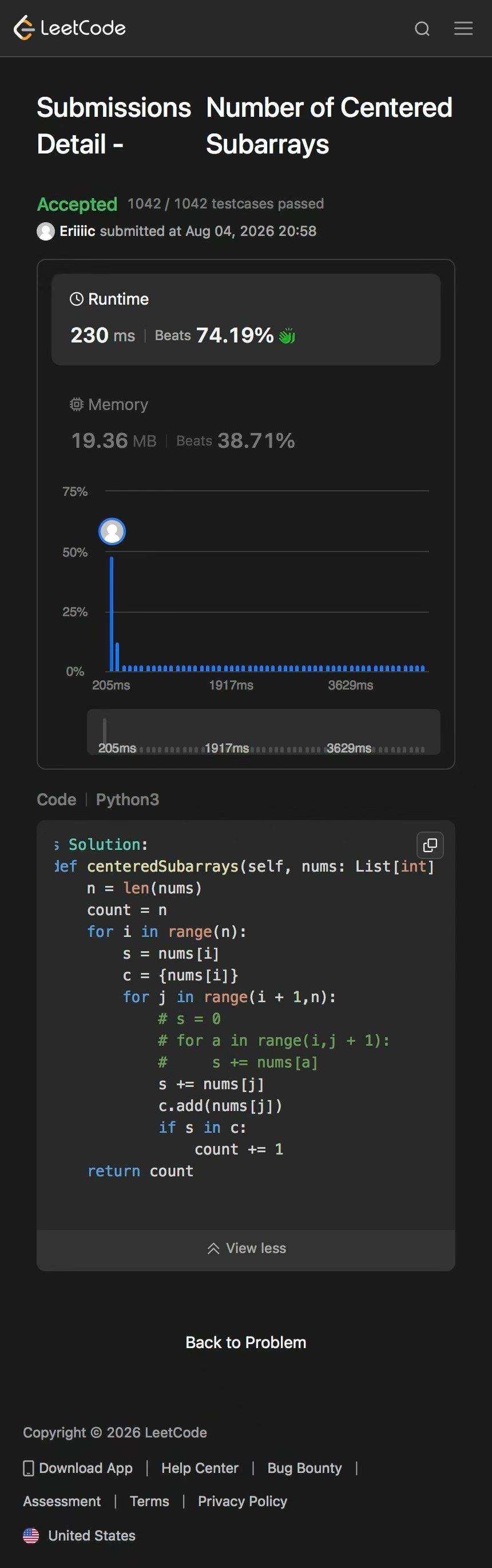Click the 'Copyright © 2026 LeetCode' text

coord(115,1433)
